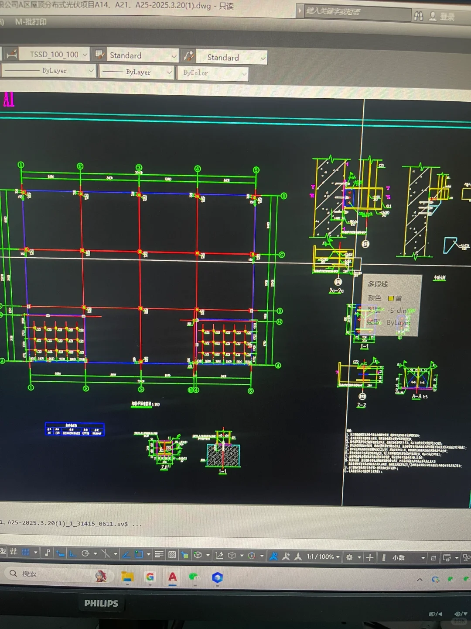This screenshot has width=471, height=629.
Task: Toggle 3D object snap icon
Action: [x=198, y=555]
